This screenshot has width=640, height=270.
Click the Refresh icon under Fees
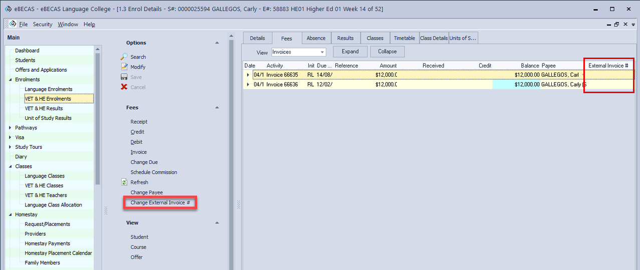point(124,182)
